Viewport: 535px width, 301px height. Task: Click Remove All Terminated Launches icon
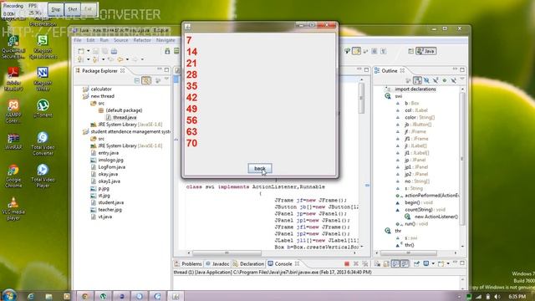[365, 264]
